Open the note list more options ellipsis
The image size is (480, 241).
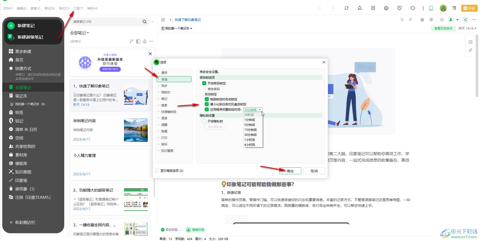pyautogui.click(x=151, y=41)
